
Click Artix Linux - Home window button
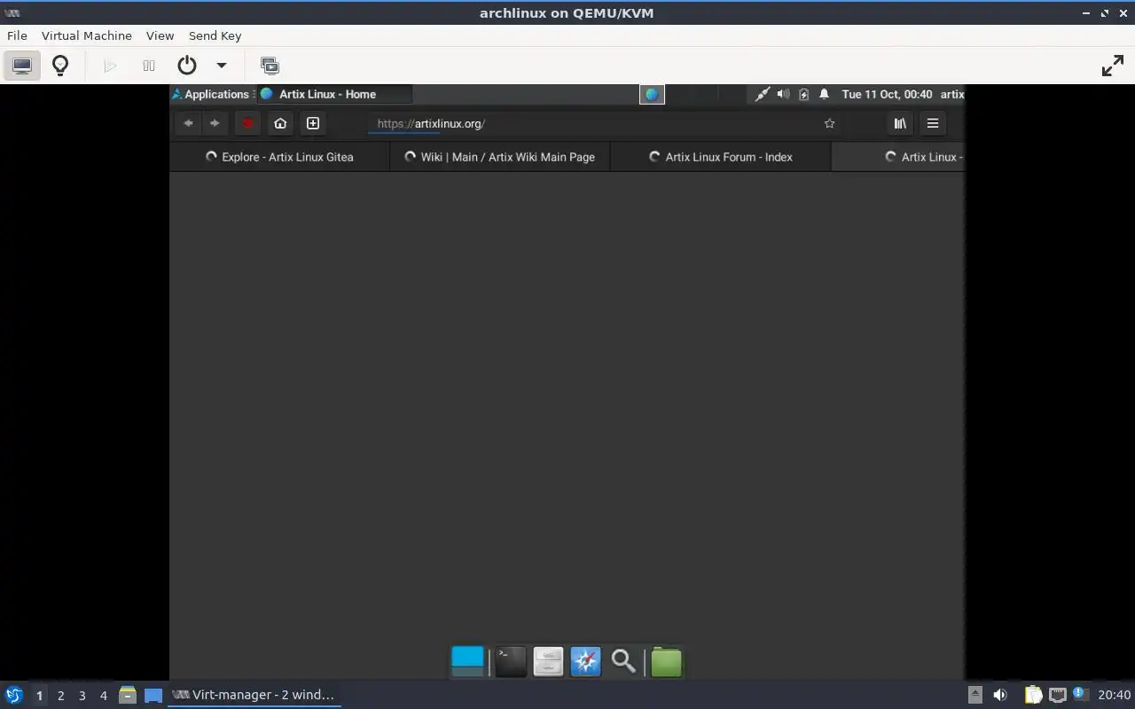[334, 94]
